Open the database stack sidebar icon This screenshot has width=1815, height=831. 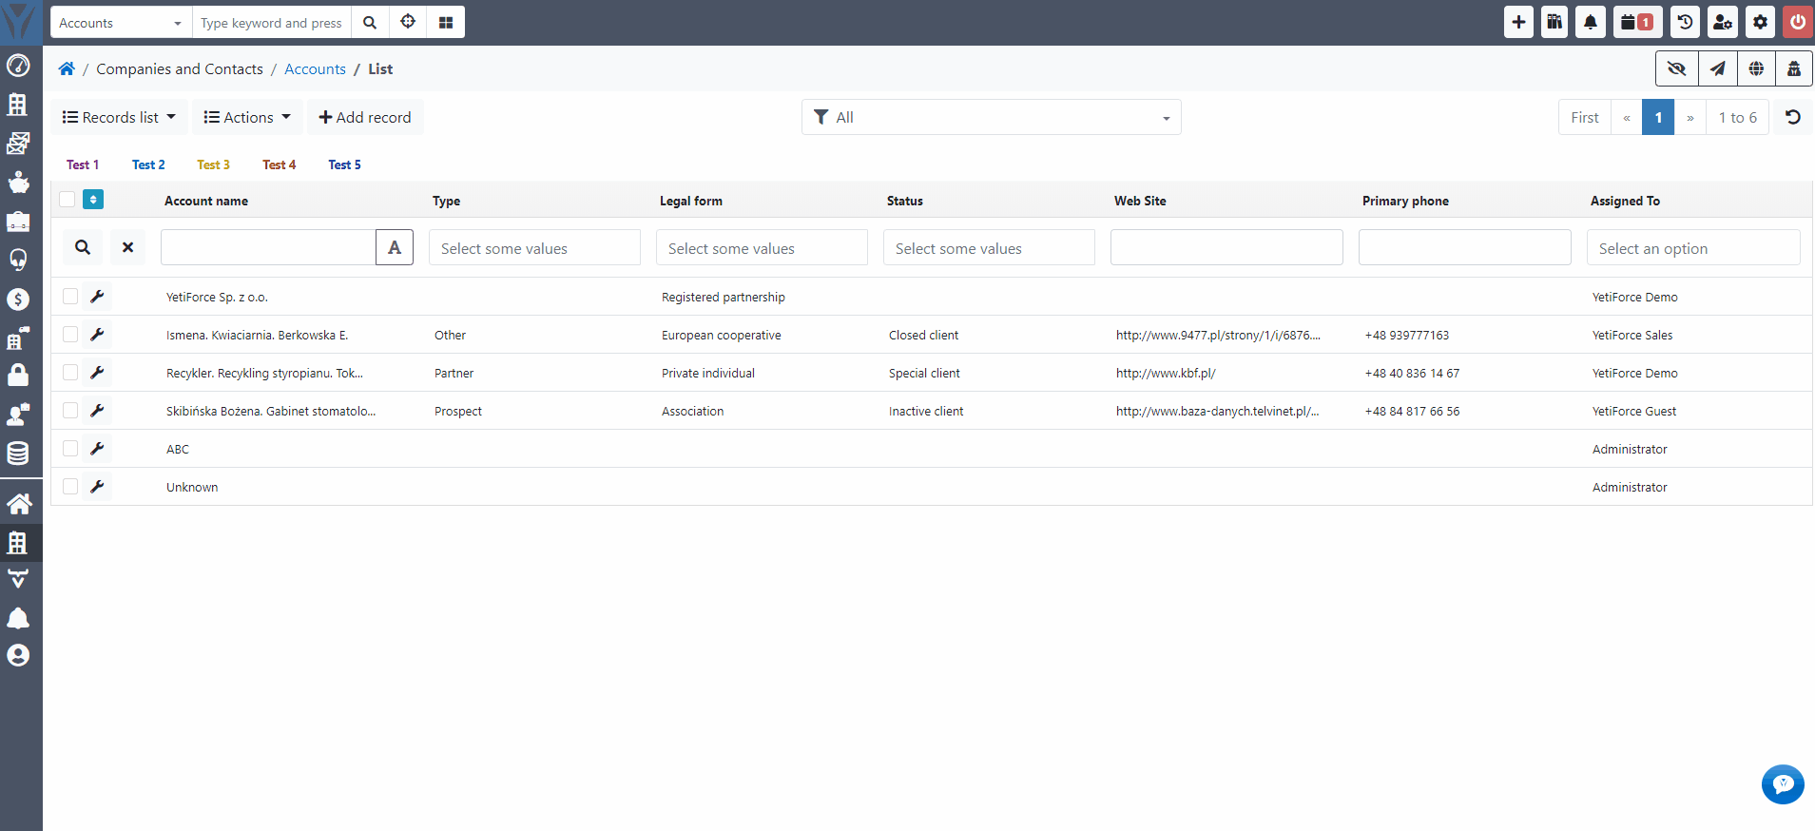(x=18, y=454)
